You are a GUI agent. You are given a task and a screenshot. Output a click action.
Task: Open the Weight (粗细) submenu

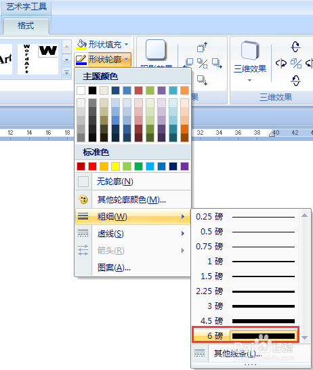point(133,216)
